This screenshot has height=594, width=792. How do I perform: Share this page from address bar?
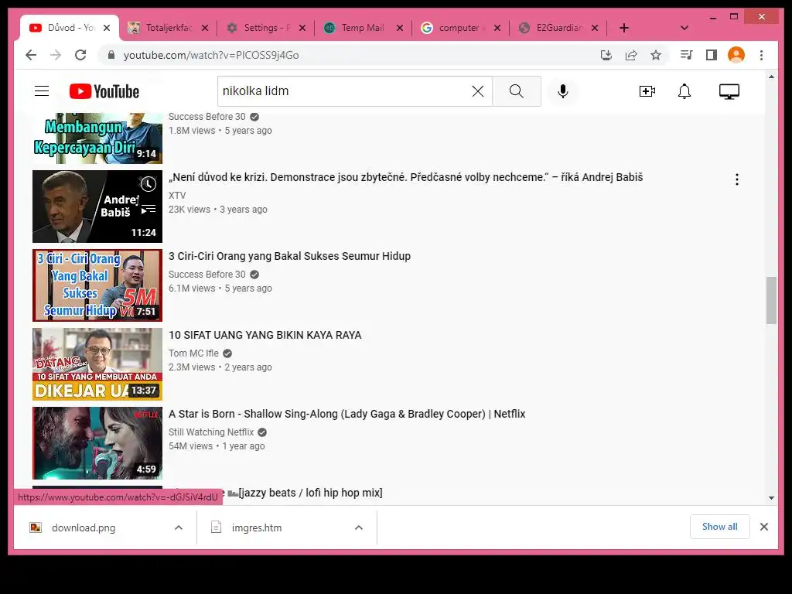(x=631, y=55)
